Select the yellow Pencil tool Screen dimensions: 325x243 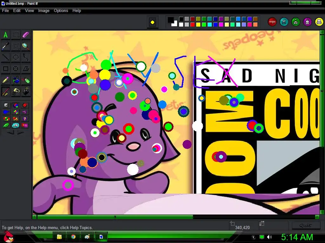pyautogui.click(x=6, y=80)
